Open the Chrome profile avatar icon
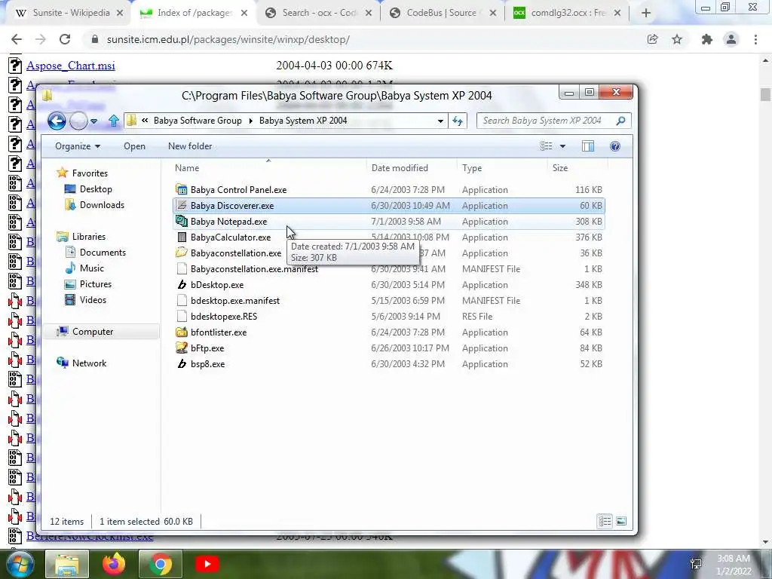The height and width of the screenshot is (579, 772). (x=731, y=39)
